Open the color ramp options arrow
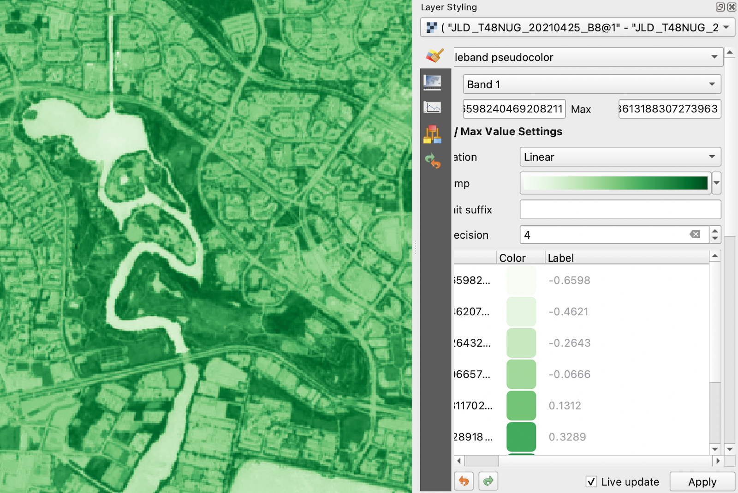Image resolution: width=738 pixels, height=493 pixels. tap(716, 183)
